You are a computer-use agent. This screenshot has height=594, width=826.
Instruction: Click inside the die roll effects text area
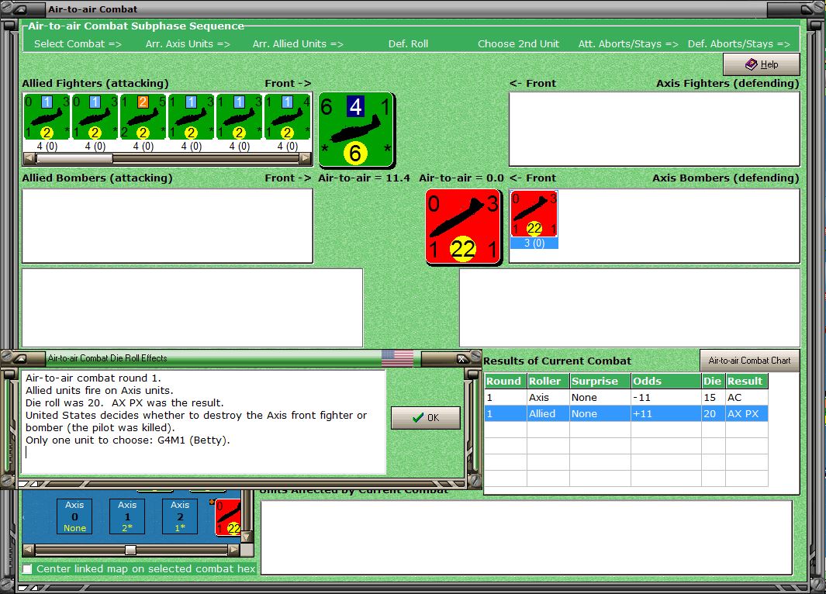[x=203, y=422]
